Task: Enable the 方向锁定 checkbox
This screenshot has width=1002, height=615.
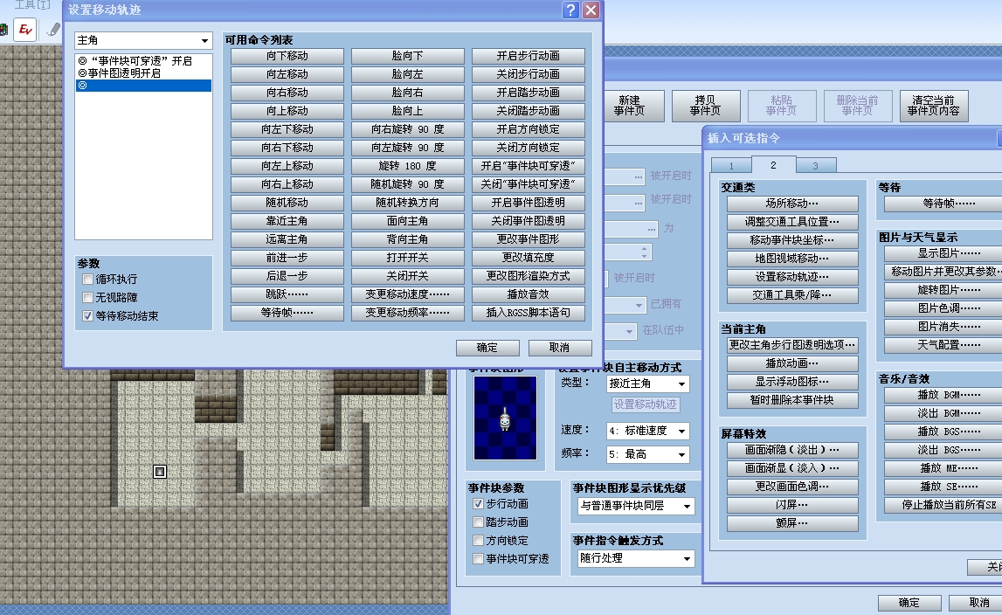Action: point(478,540)
